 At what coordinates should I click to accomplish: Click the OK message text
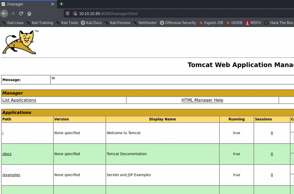(53, 78)
